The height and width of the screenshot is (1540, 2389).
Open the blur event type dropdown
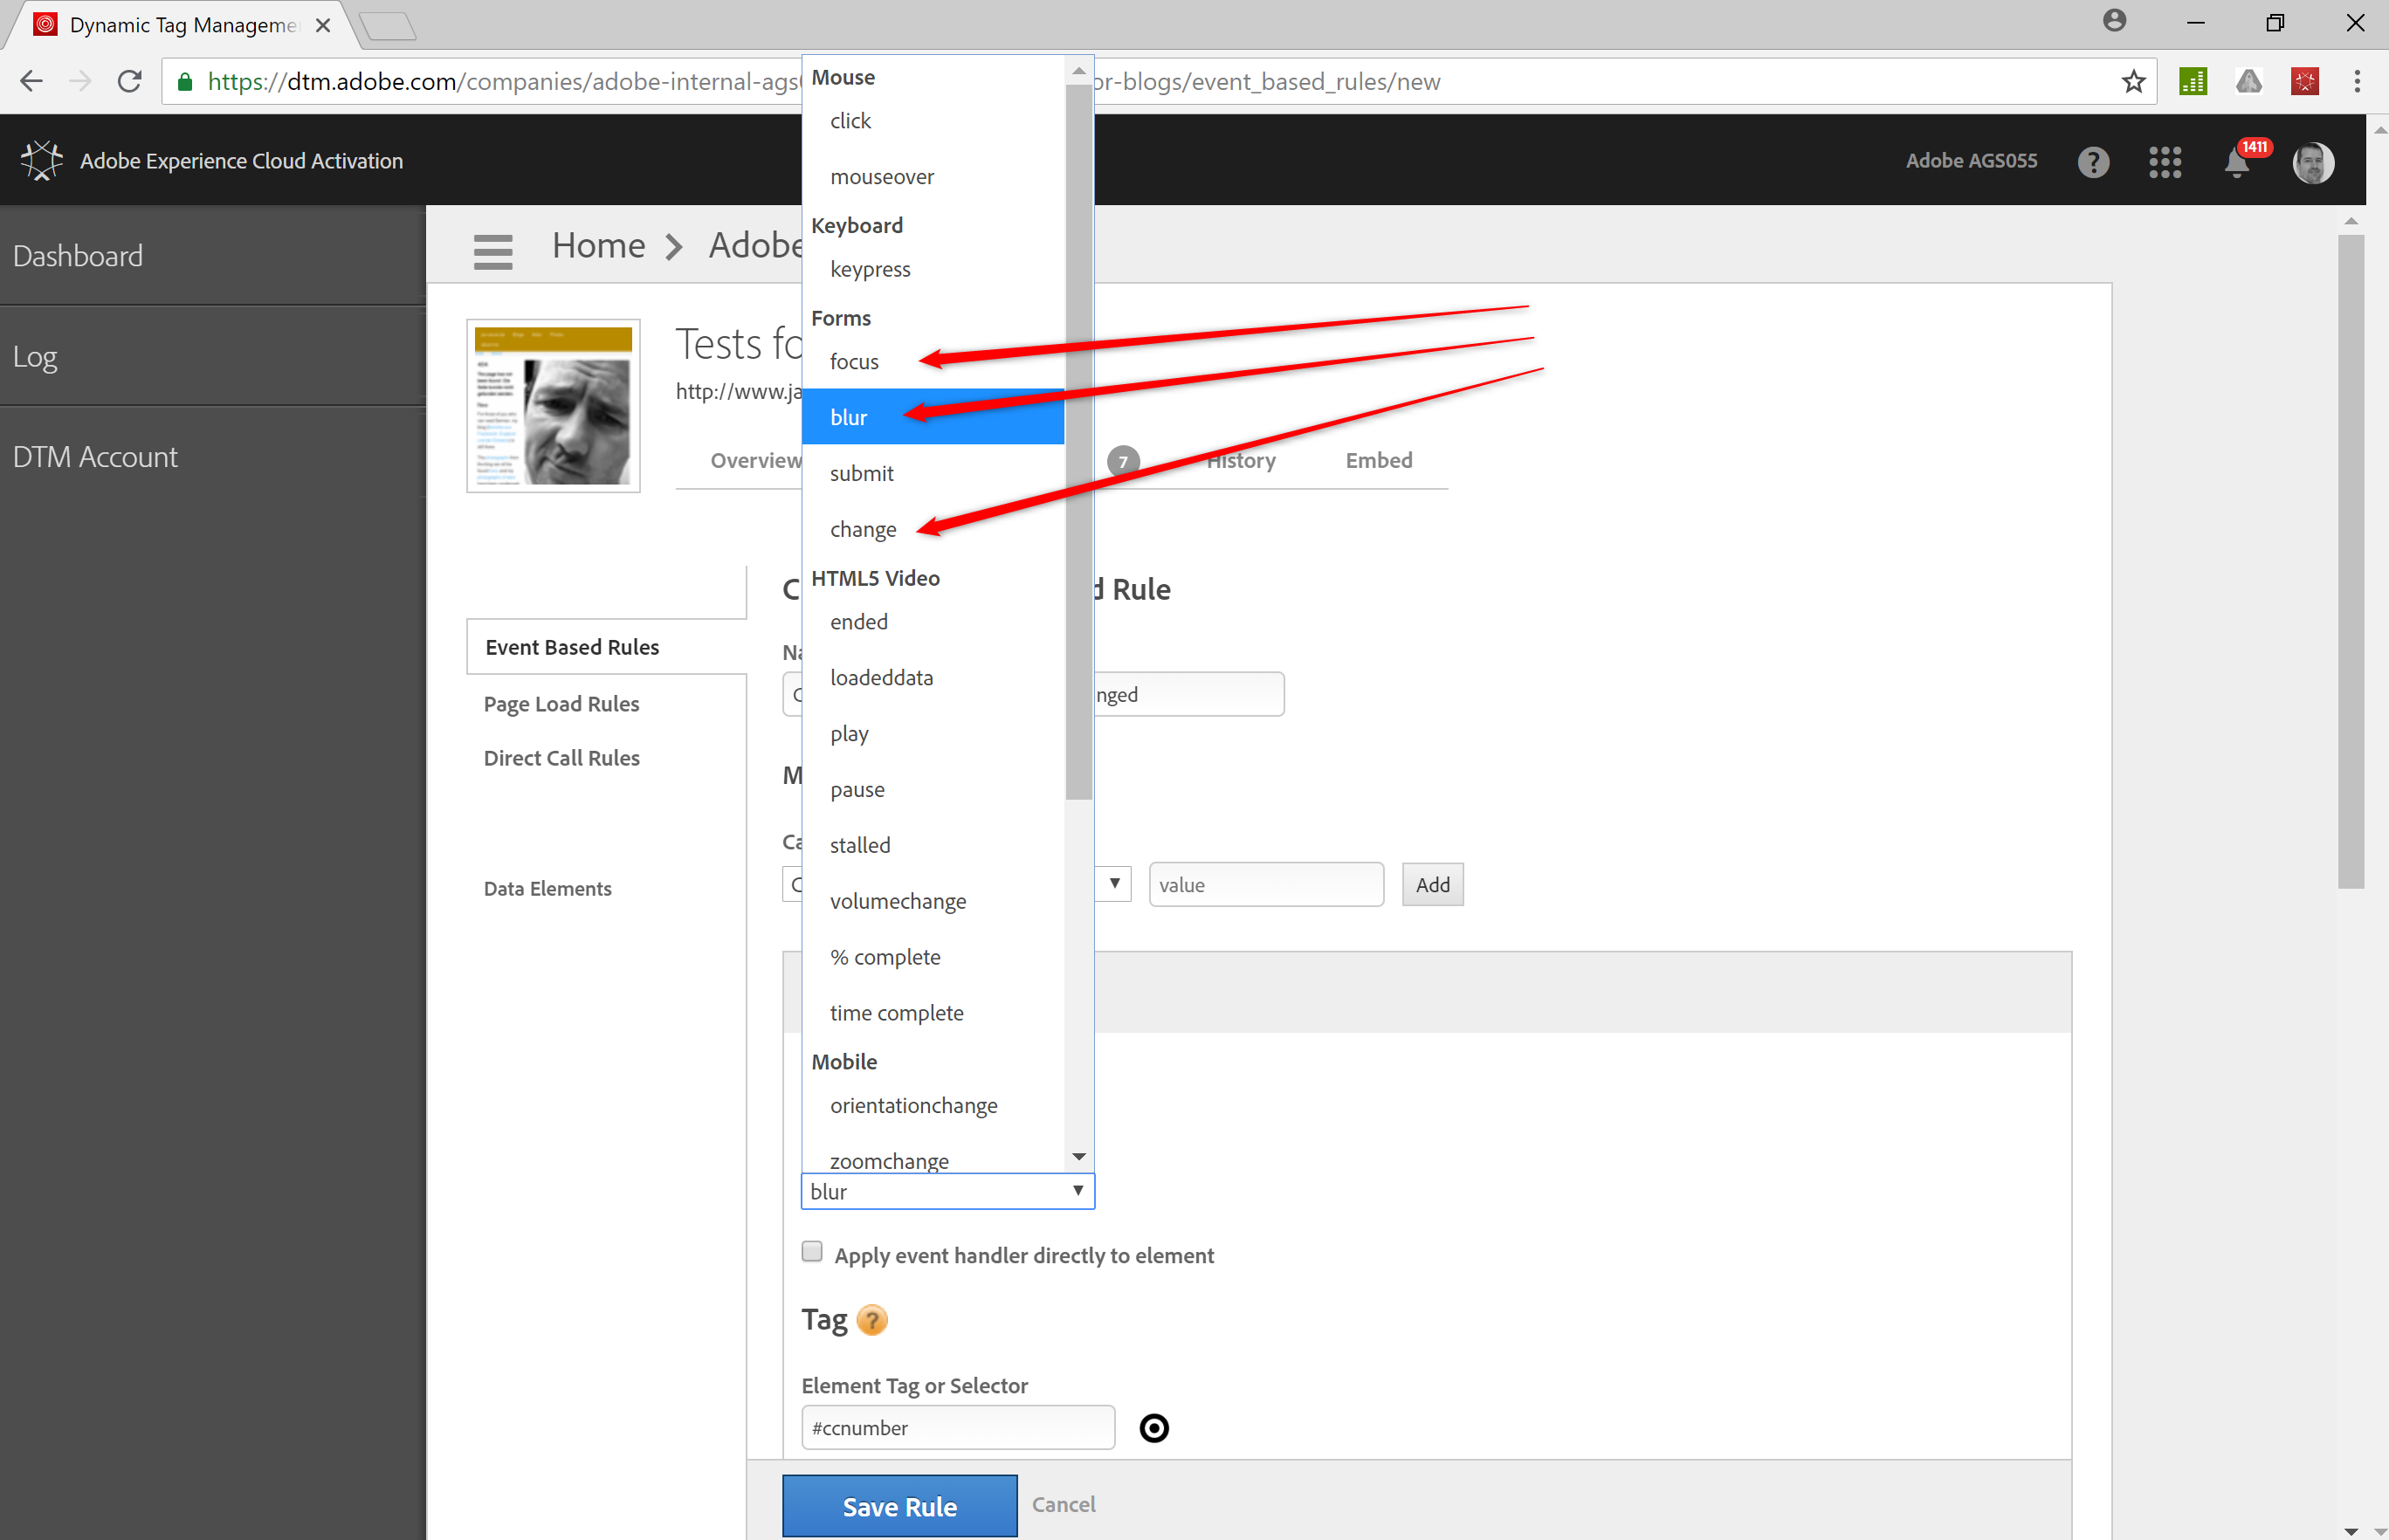947,1191
